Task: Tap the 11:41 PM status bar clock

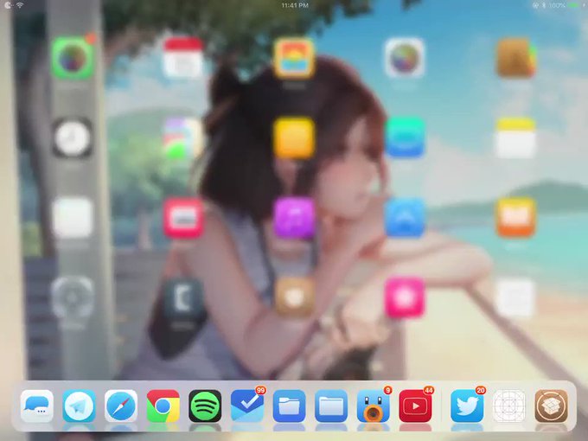Action: 295,5
